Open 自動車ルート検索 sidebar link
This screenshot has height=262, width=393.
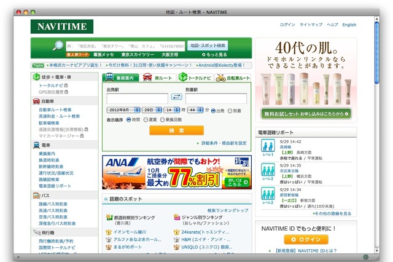click(55, 109)
